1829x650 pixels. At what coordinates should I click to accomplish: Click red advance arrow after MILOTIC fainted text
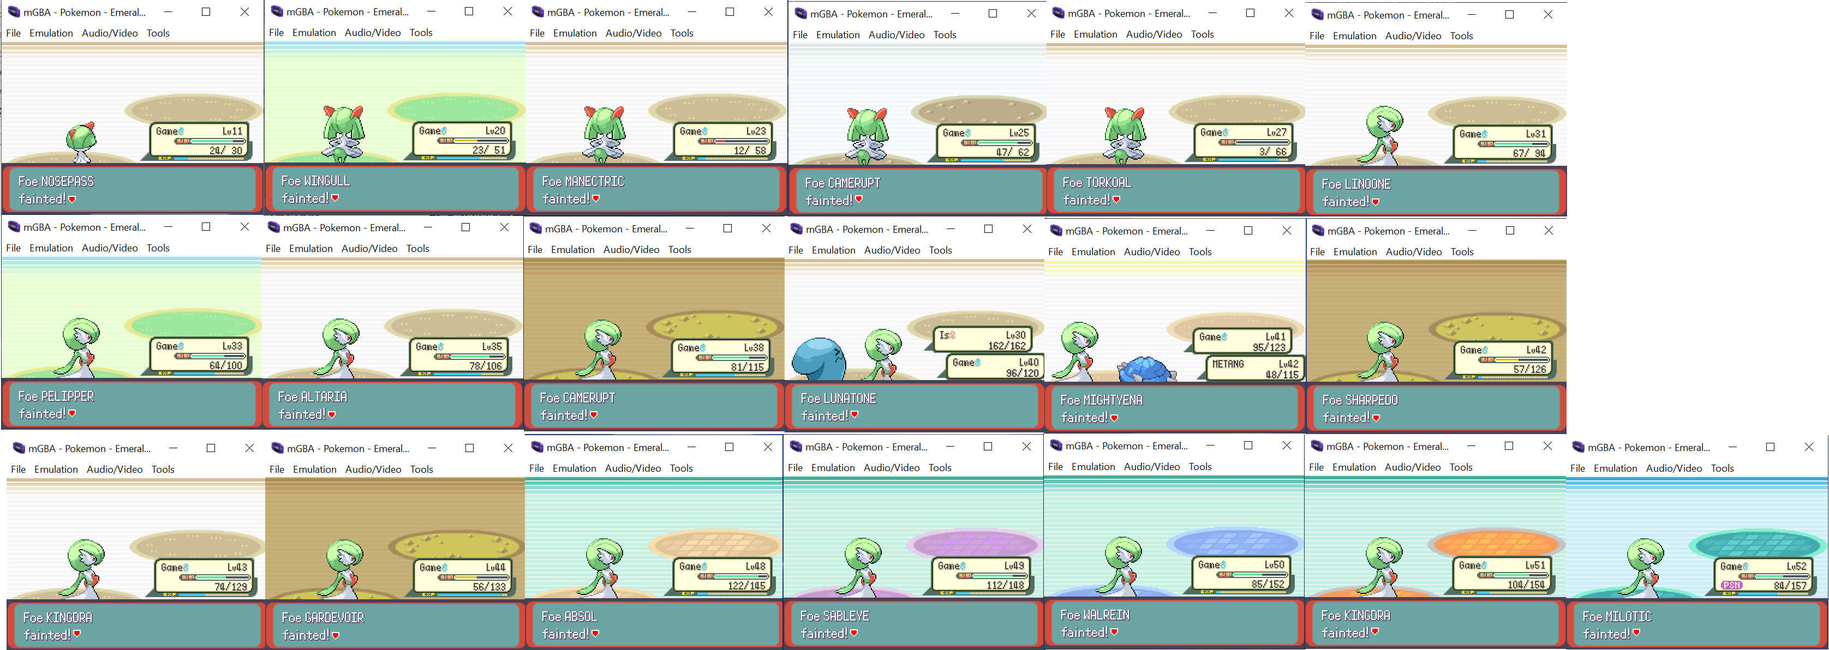coord(1636,633)
